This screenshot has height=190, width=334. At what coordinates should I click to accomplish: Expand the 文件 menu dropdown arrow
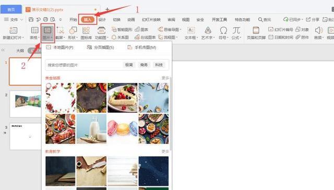pyautogui.click(x=21, y=20)
